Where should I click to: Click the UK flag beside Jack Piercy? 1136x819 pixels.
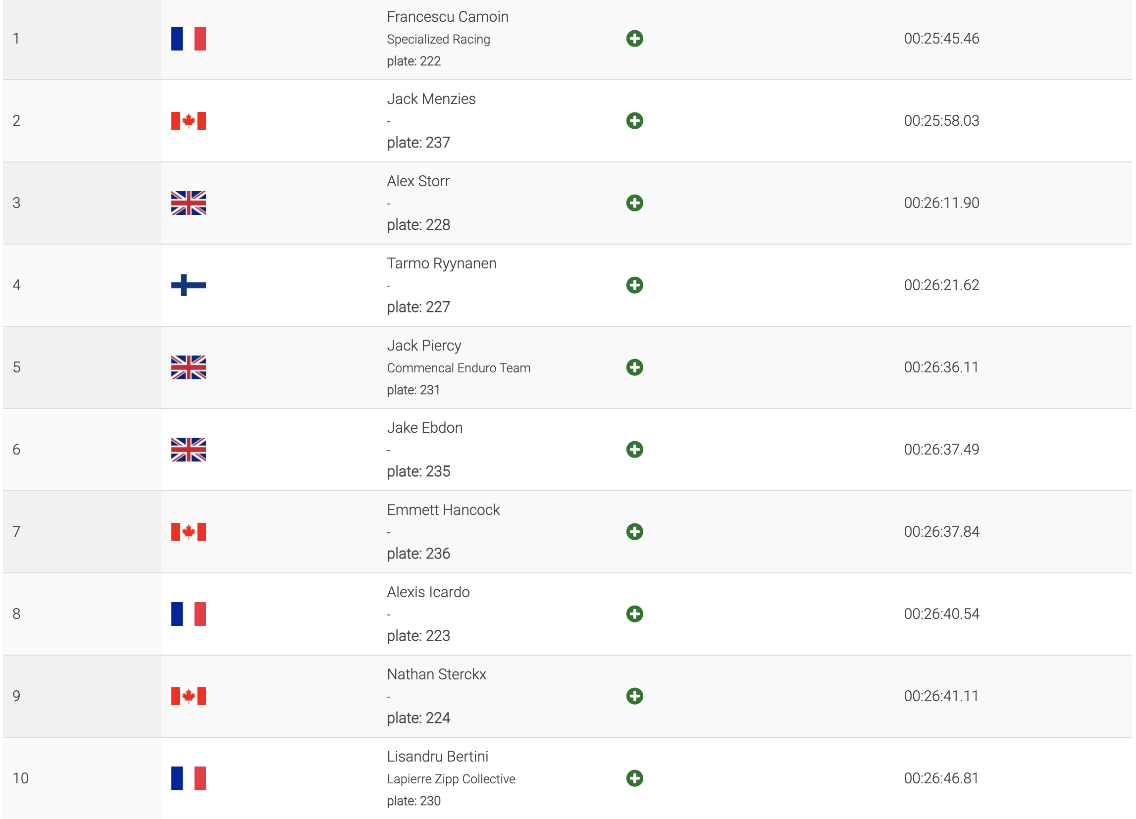(188, 367)
